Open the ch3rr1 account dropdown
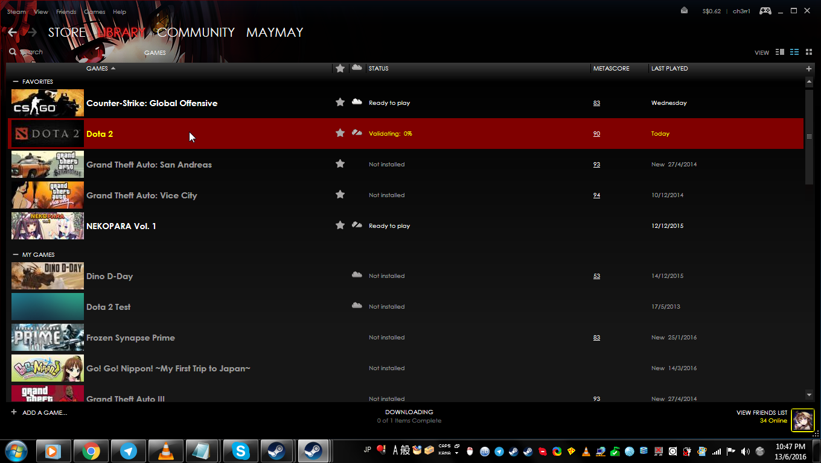This screenshot has width=821, height=463. pyautogui.click(x=741, y=11)
